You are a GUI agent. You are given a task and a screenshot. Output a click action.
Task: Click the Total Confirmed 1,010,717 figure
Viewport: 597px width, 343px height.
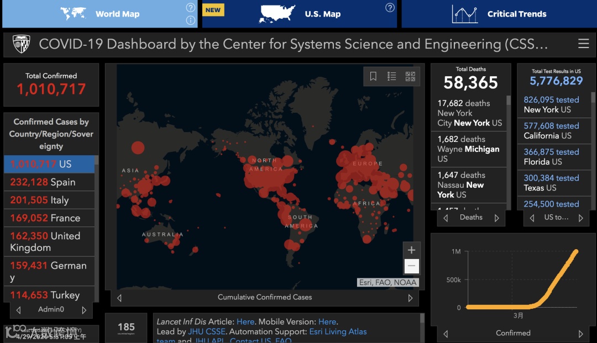(x=51, y=89)
